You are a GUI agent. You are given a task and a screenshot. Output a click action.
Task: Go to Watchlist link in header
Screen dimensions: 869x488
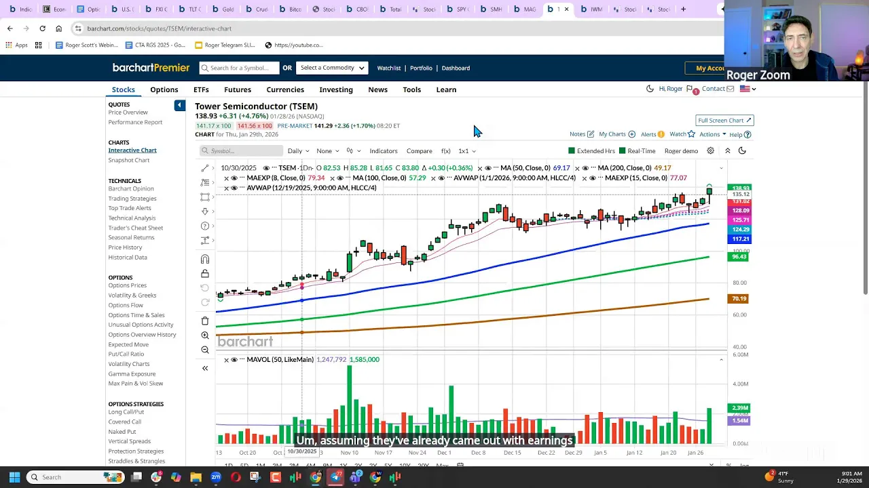(x=389, y=68)
